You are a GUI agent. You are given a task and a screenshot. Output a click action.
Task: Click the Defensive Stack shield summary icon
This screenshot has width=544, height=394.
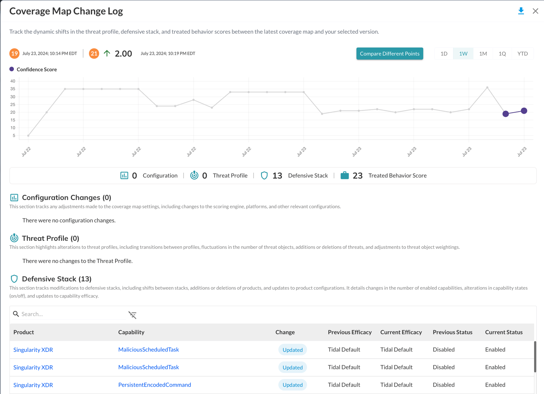click(264, 175)
